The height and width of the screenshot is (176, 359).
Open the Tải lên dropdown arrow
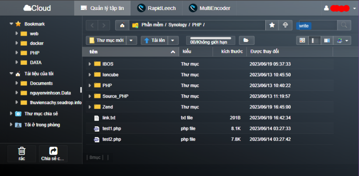click(x=173, y=41)
